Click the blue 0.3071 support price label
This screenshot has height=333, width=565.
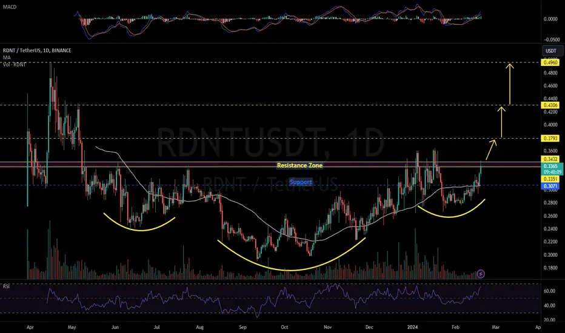[550, 186]
